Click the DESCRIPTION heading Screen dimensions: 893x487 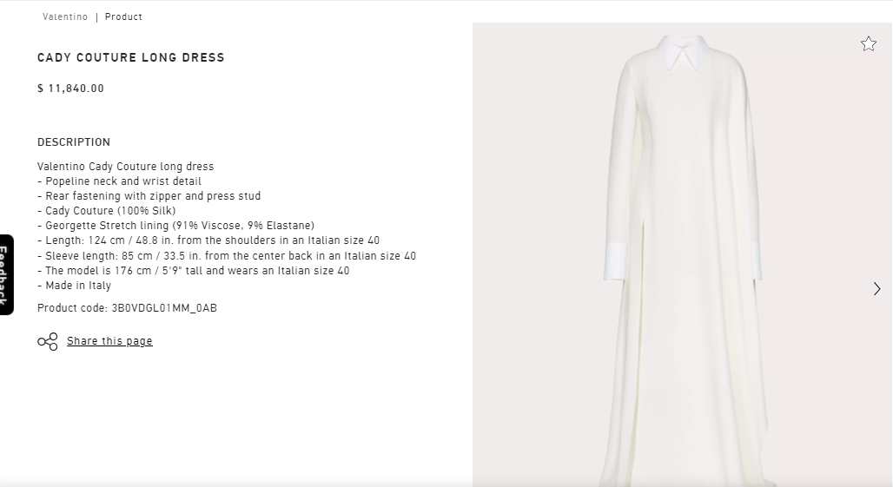click(x=74, y=142)
